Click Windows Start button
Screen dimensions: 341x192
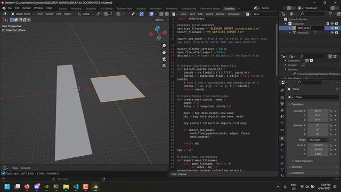point(7,187)
